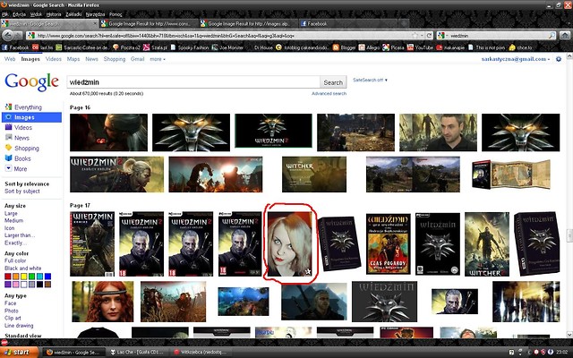
Task: Open a new tab with the plus button
Action: (x=404, y=24)
